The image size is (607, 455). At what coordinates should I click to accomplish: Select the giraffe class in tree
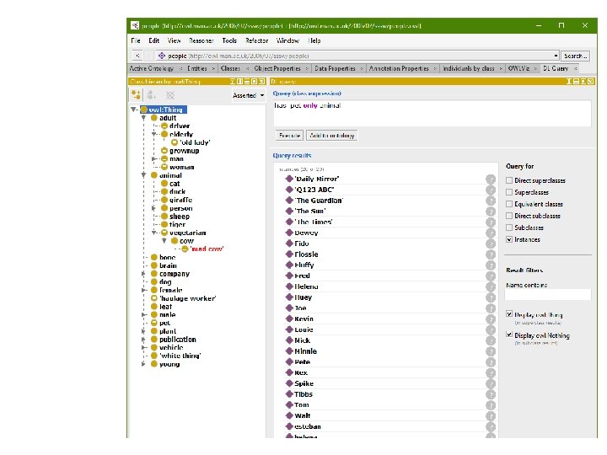coord(180,200)
